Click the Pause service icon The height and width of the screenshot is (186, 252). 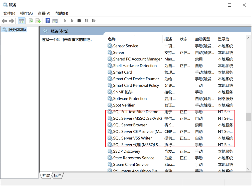coord(86,21)
